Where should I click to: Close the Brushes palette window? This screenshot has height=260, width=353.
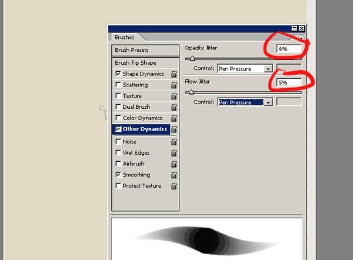[302, 28]
